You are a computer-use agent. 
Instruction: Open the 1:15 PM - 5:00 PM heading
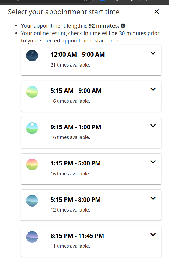pos(75,163)
